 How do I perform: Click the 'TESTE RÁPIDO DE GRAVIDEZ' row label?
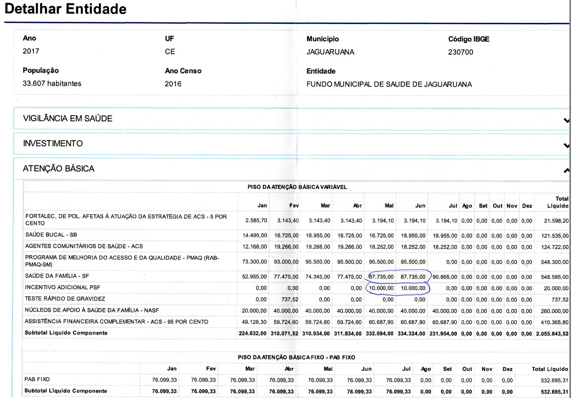coord(65,299)
